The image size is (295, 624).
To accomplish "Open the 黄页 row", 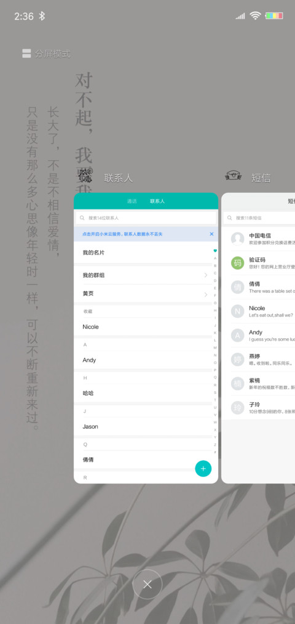I will pyautogui.click(x=143, y=294).
